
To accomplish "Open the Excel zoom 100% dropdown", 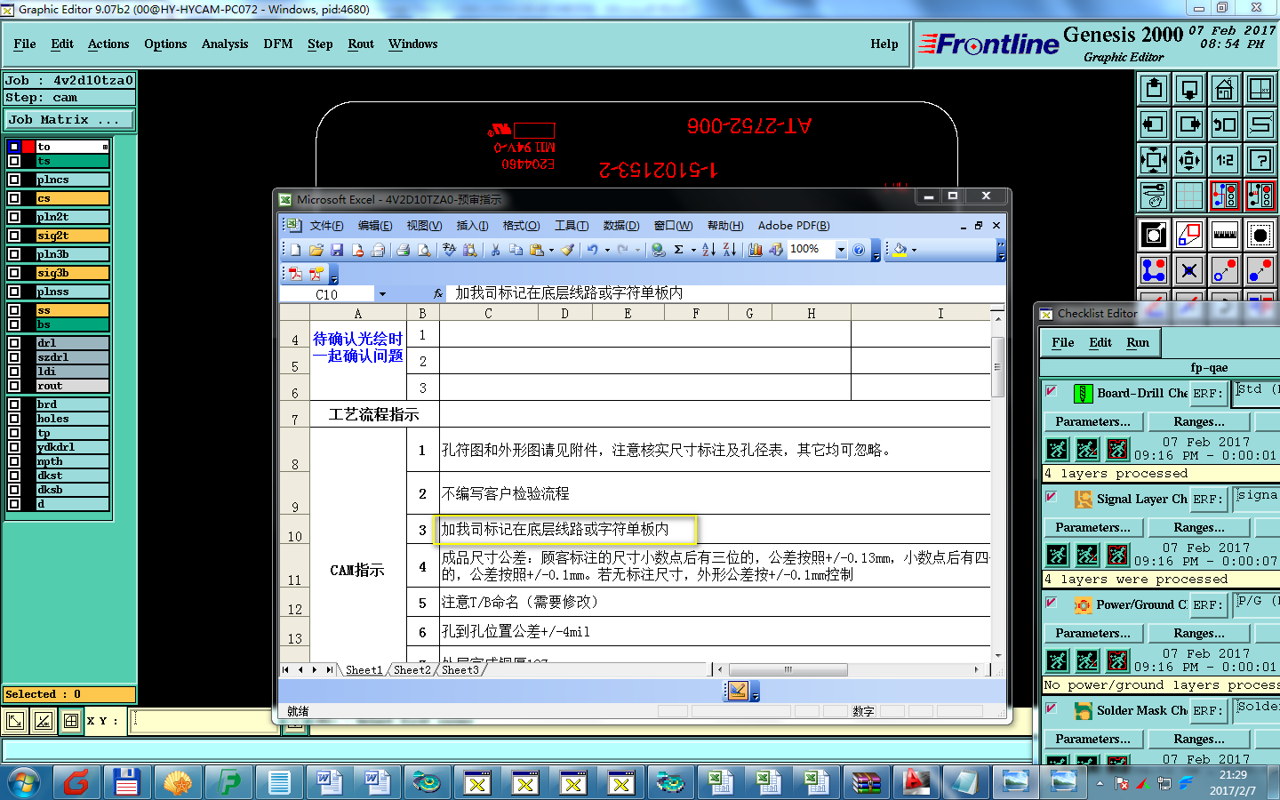I will coord(841,250).
